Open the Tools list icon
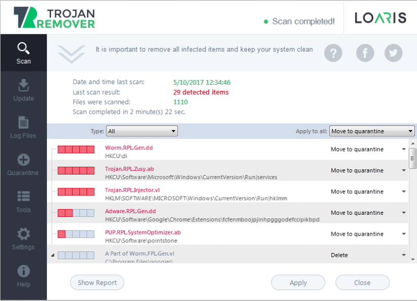This screenshot has height=301, width=417. (x=23, y=196)
